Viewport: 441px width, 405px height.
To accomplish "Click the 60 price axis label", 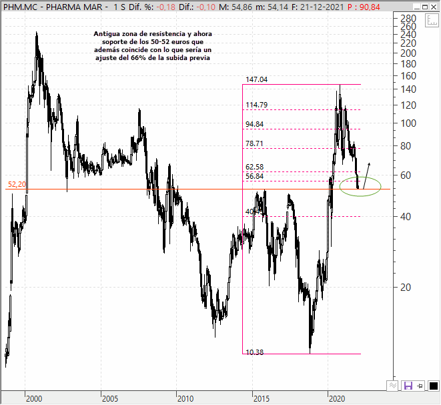I will coord(405,175).
